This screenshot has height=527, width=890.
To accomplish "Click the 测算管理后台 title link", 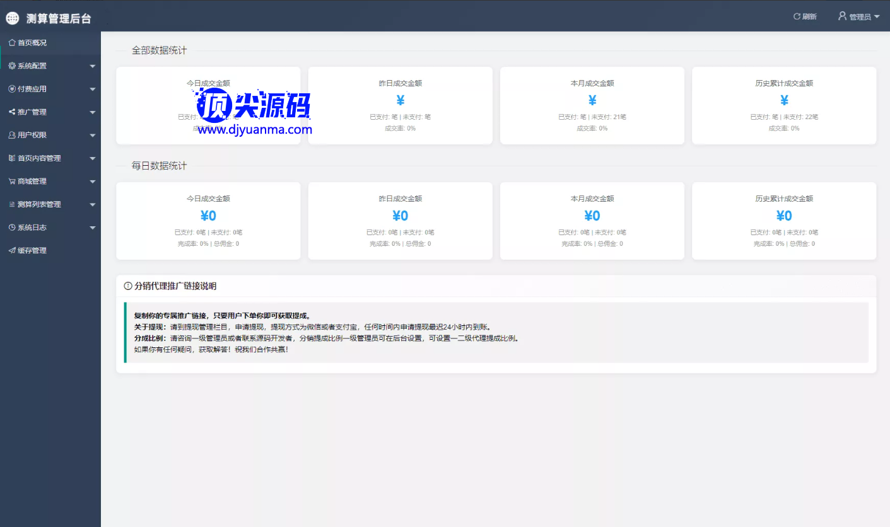I will point(59,18).
